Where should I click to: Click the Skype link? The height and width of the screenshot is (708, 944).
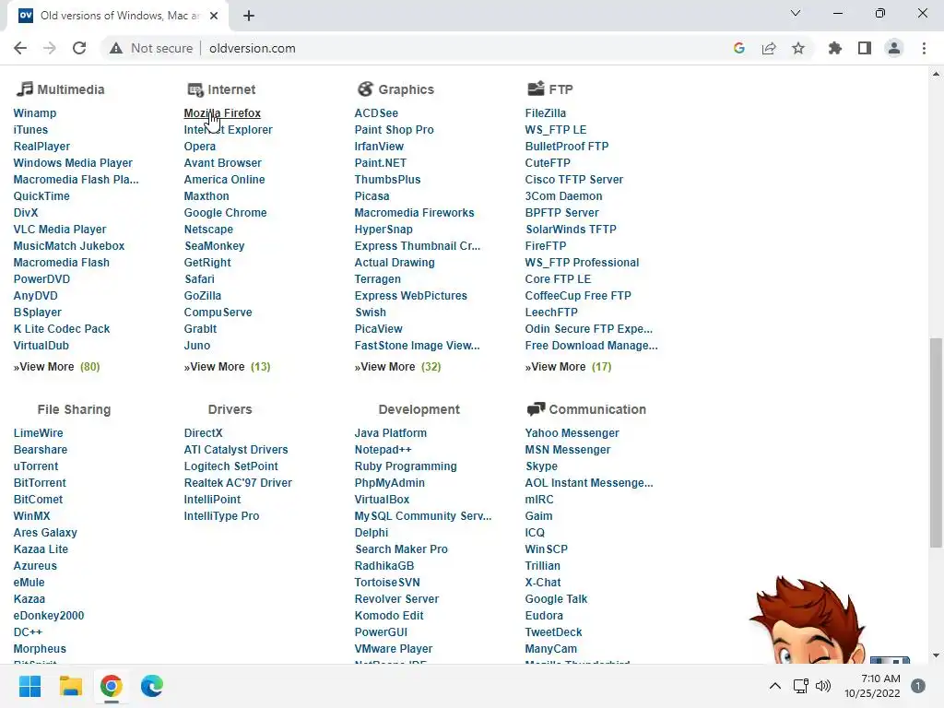click(541, 466)
